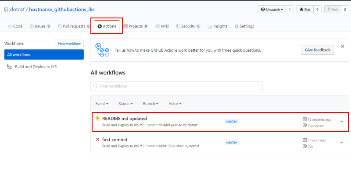This screenshot has width=351, height=190.
Task: Open the README.md updated run
Action: click(125, 119)
